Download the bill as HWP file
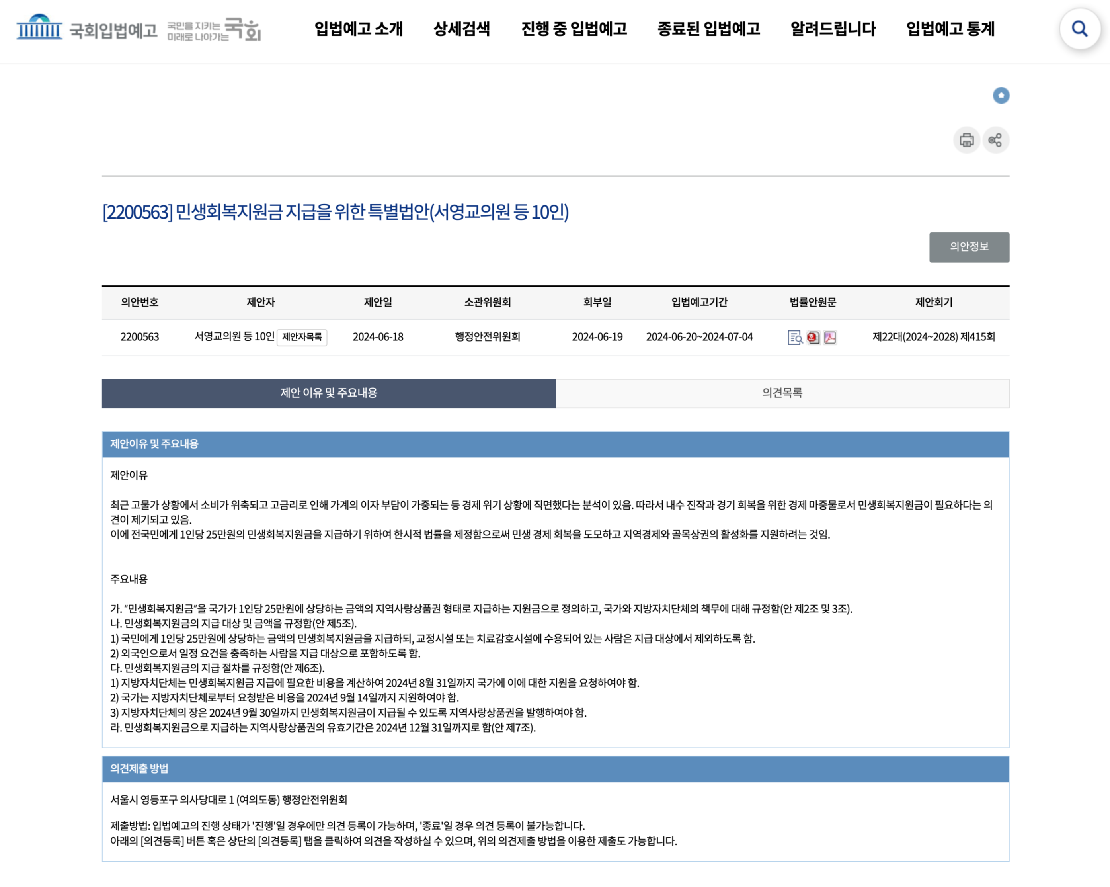 pyautogui.click(x=813, y=337)
